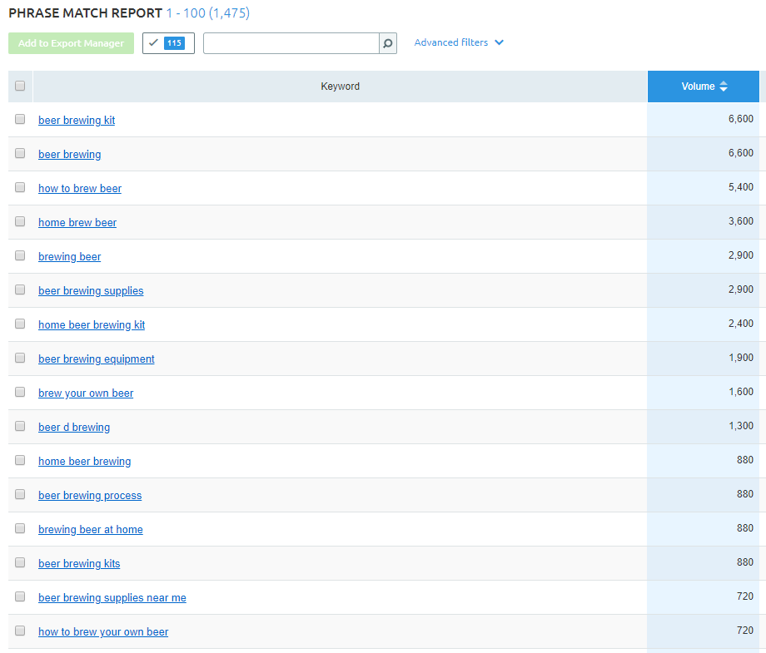This screenshot has width=766, height=653.
Task: Open the beer brewing equipment keyword
Action: 96,359
